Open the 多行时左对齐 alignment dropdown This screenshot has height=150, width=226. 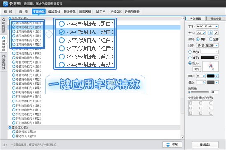click(x=208, y=45)
